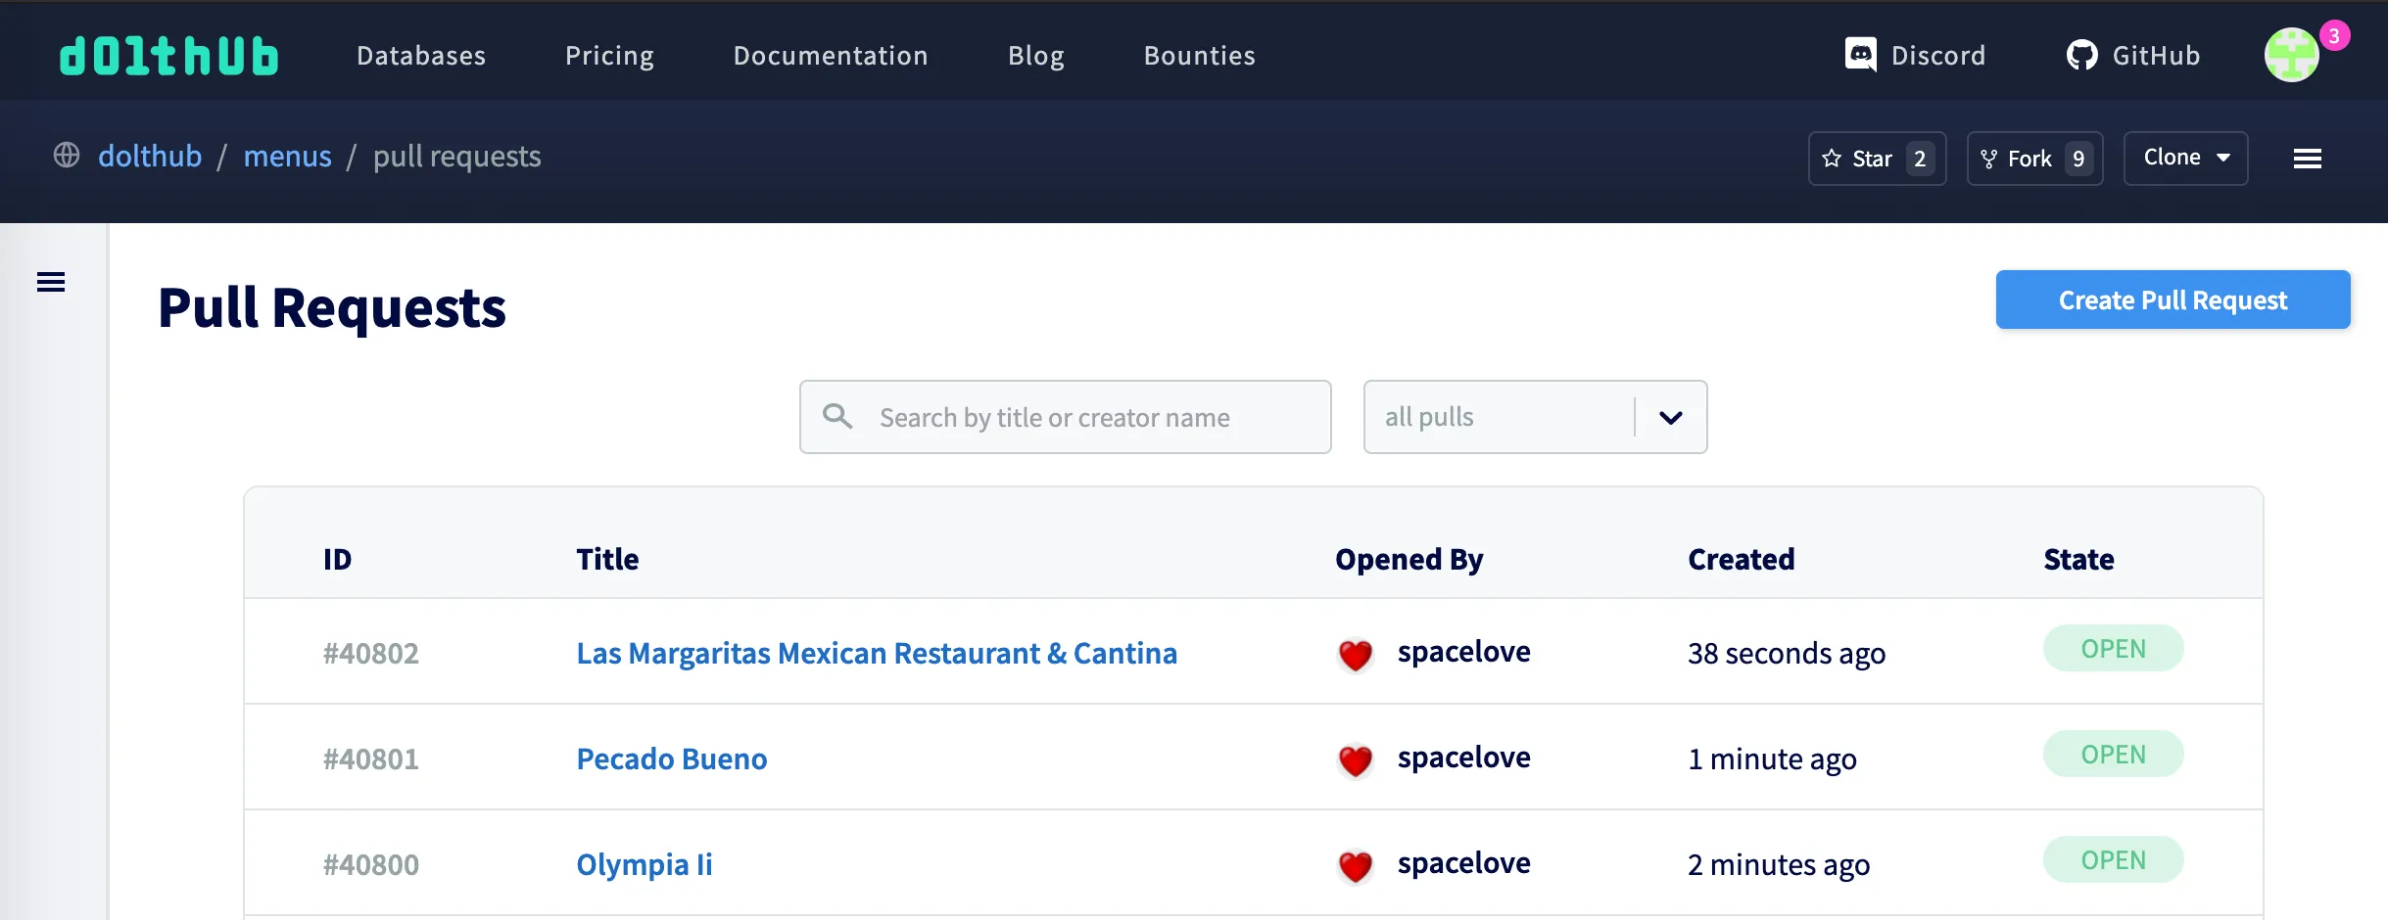Click the Create Pull Request button

click(2172, 299)
